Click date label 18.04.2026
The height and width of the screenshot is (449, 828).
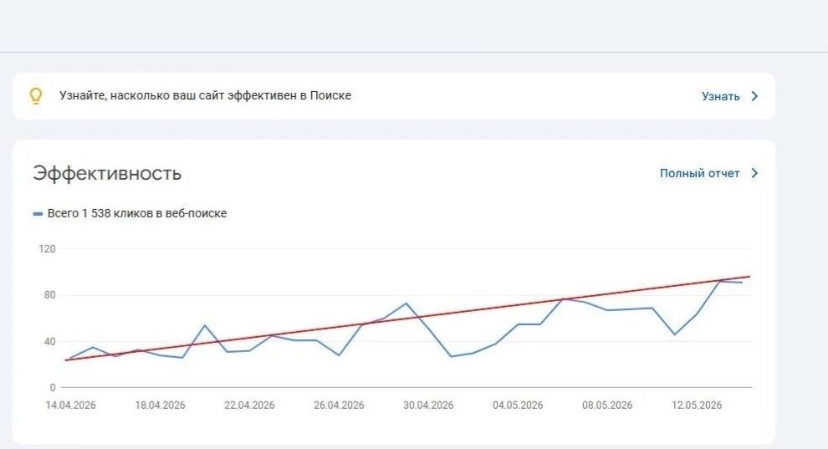tap(160, 406)
